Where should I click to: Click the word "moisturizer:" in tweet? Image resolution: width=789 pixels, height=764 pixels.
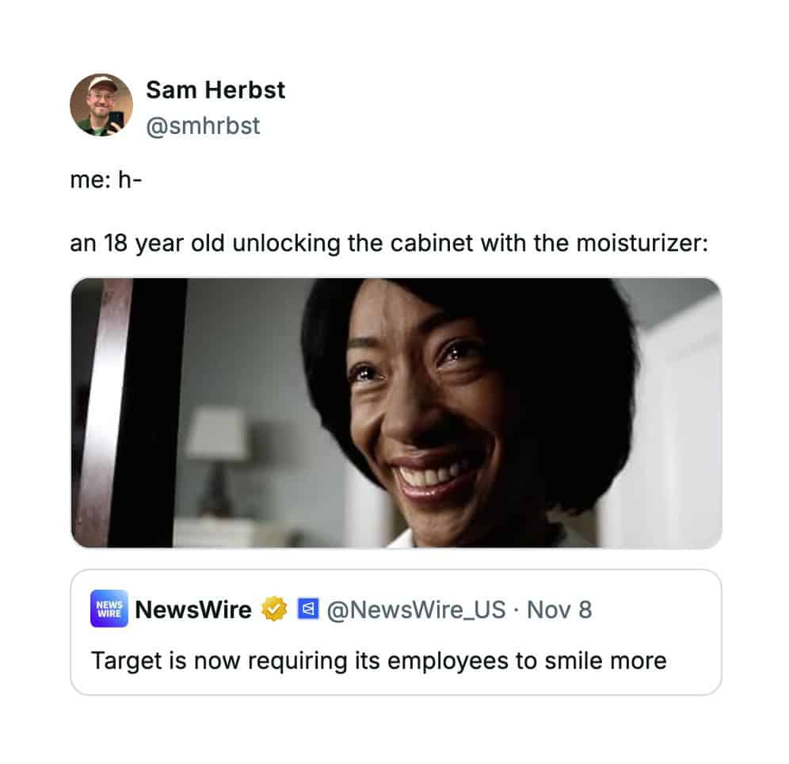click(642, 243)
